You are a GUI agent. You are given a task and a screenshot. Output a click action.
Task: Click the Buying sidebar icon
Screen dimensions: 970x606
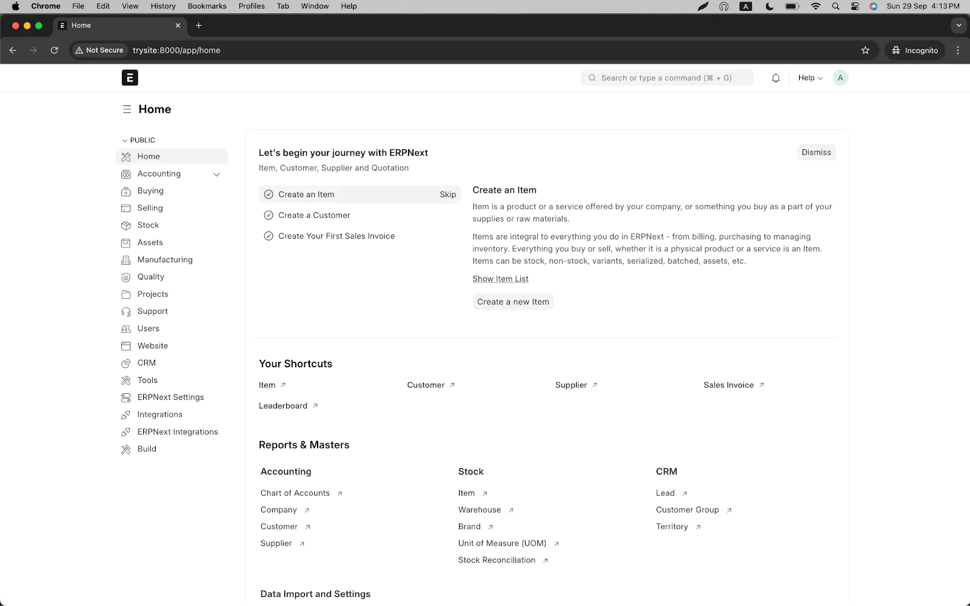click(126, 191)
